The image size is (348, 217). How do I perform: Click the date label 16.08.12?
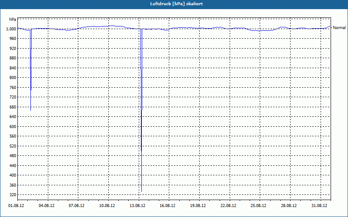(167, 206)
